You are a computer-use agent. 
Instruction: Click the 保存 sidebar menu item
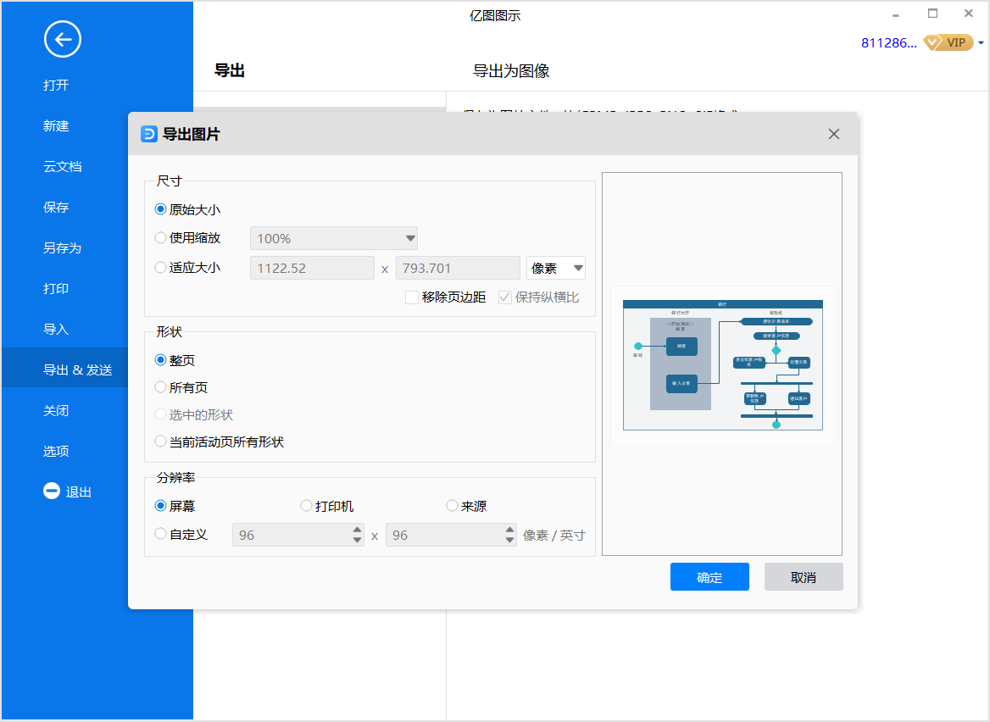coord(56,207)
